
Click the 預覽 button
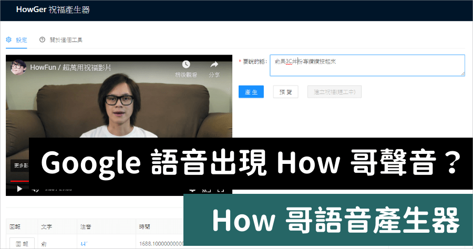pyautogui.click(x=286, y=92)
